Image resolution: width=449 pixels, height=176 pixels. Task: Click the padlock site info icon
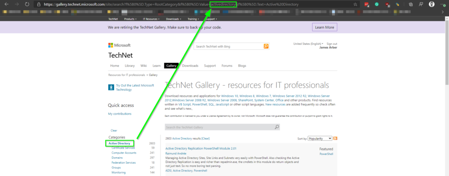[39, 4]
